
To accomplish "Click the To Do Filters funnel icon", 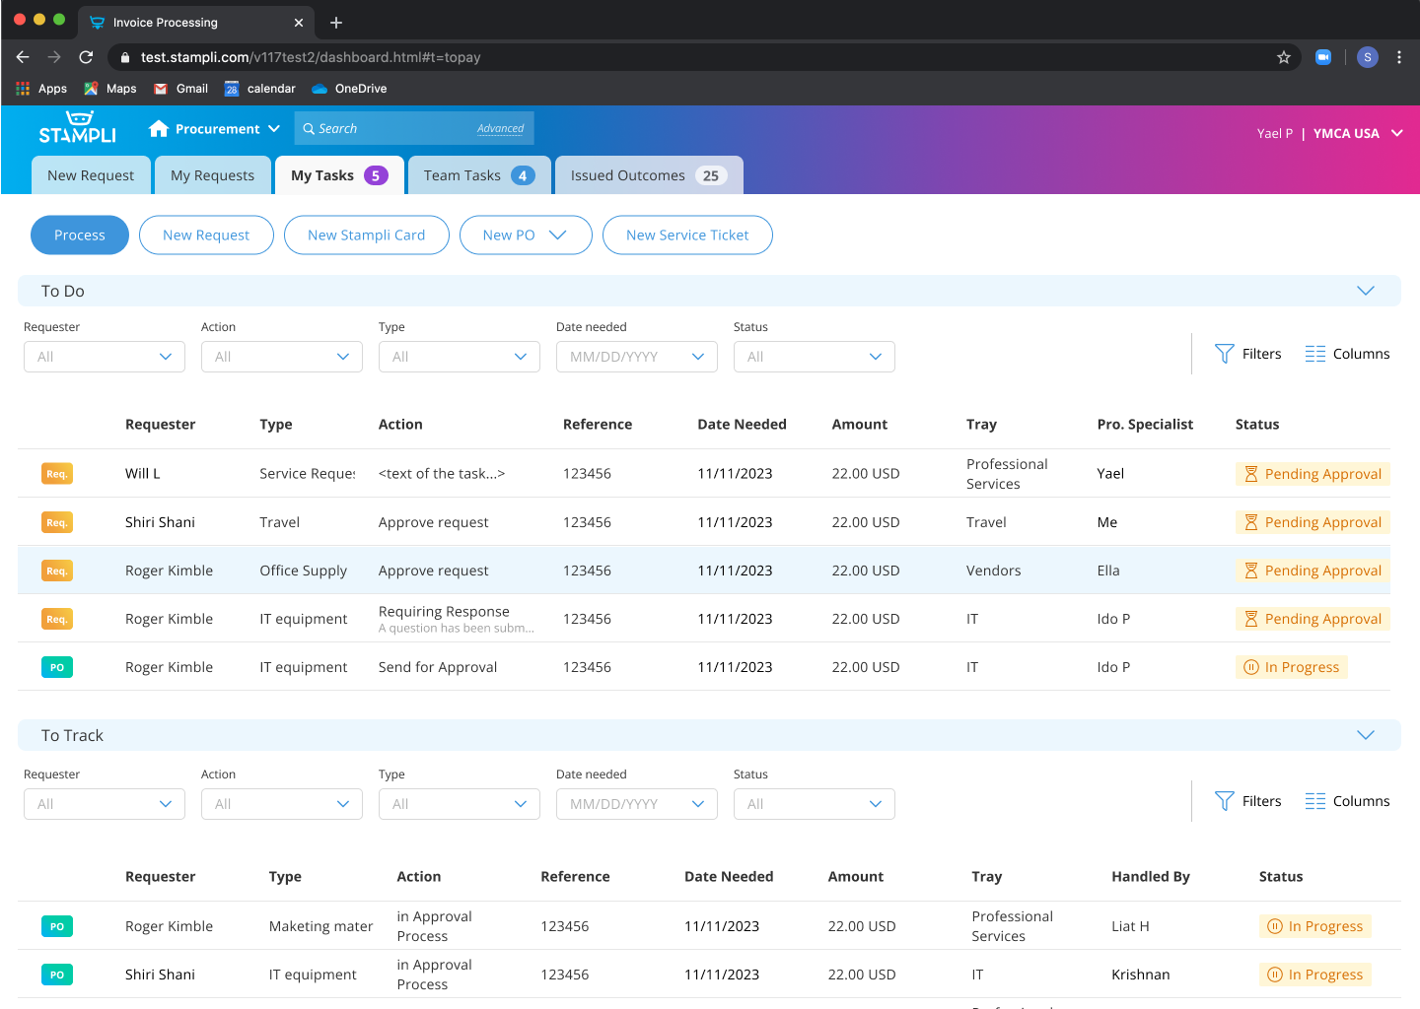I will pos(1224,354).
